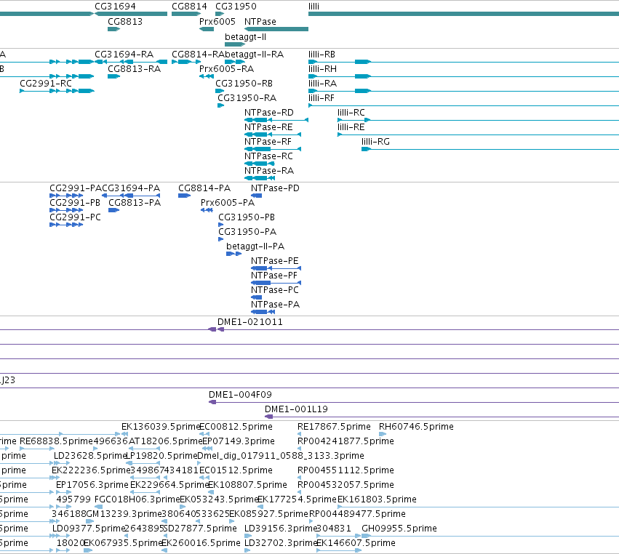Select the NTPase-RF transcript label
This screenshot has height=554, width=619.
(268, 142)
